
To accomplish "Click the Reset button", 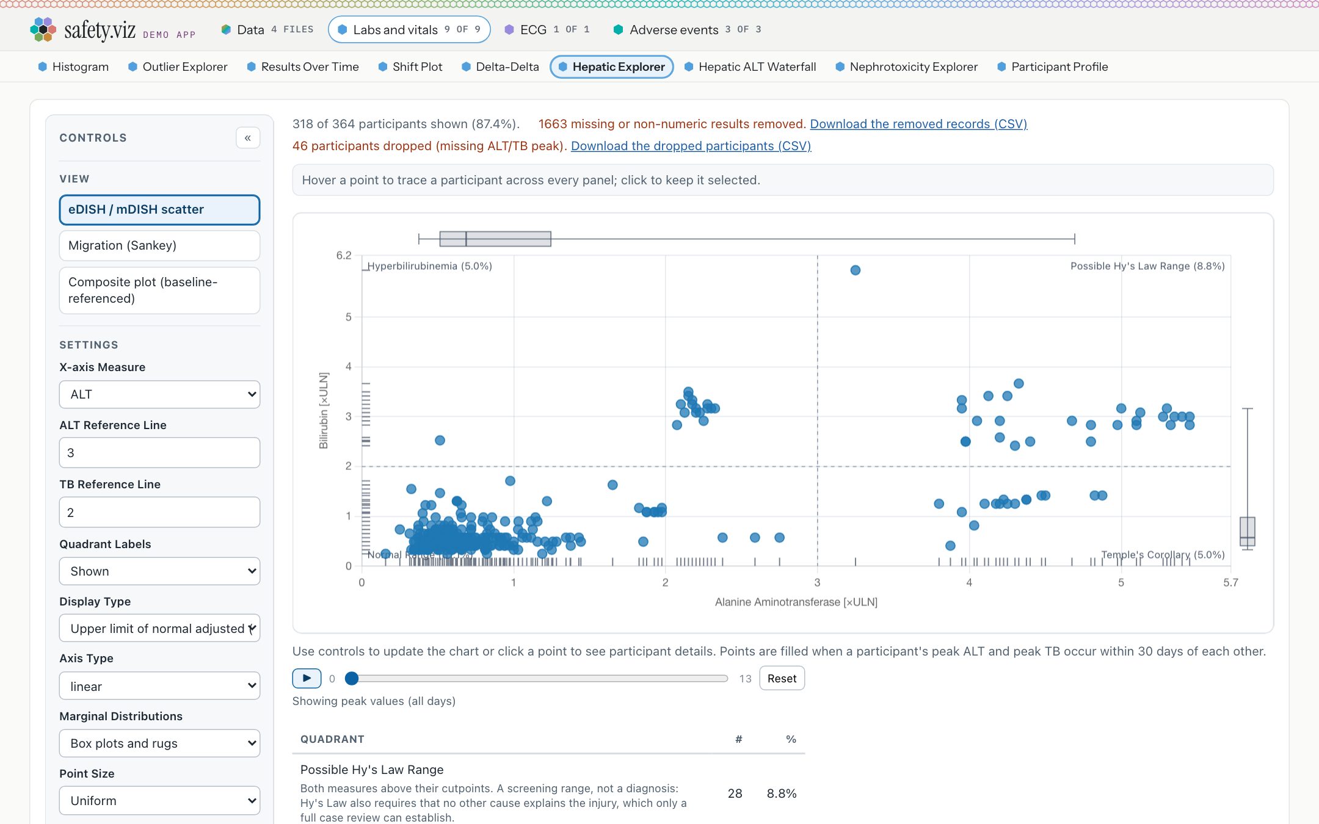I will coord(782,678).
